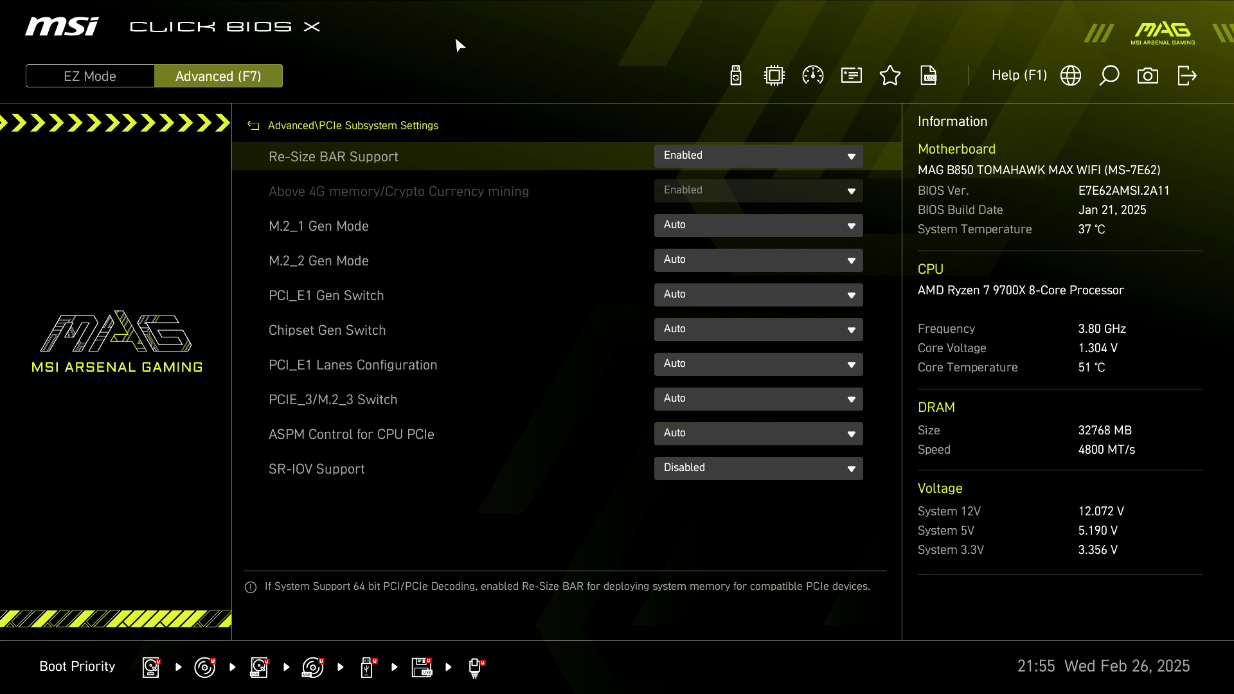Click the back arrow beside the breadcrumb
This screenshot has width=1234, height=694.
(254, 126)
